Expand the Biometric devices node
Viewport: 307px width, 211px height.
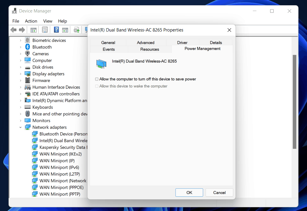pos(21,40)
